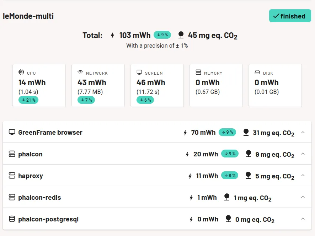Click the tree icon next to 45 mg CO2

(181, 35)
